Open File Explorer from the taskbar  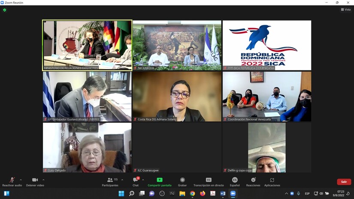(182, 193)
